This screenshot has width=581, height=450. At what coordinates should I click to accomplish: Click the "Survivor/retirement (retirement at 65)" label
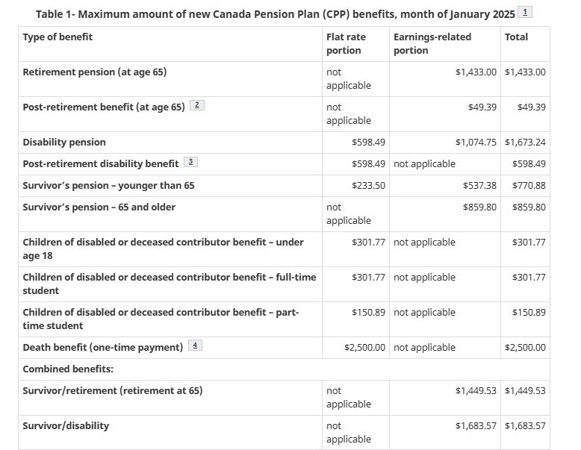pos(112,391)
